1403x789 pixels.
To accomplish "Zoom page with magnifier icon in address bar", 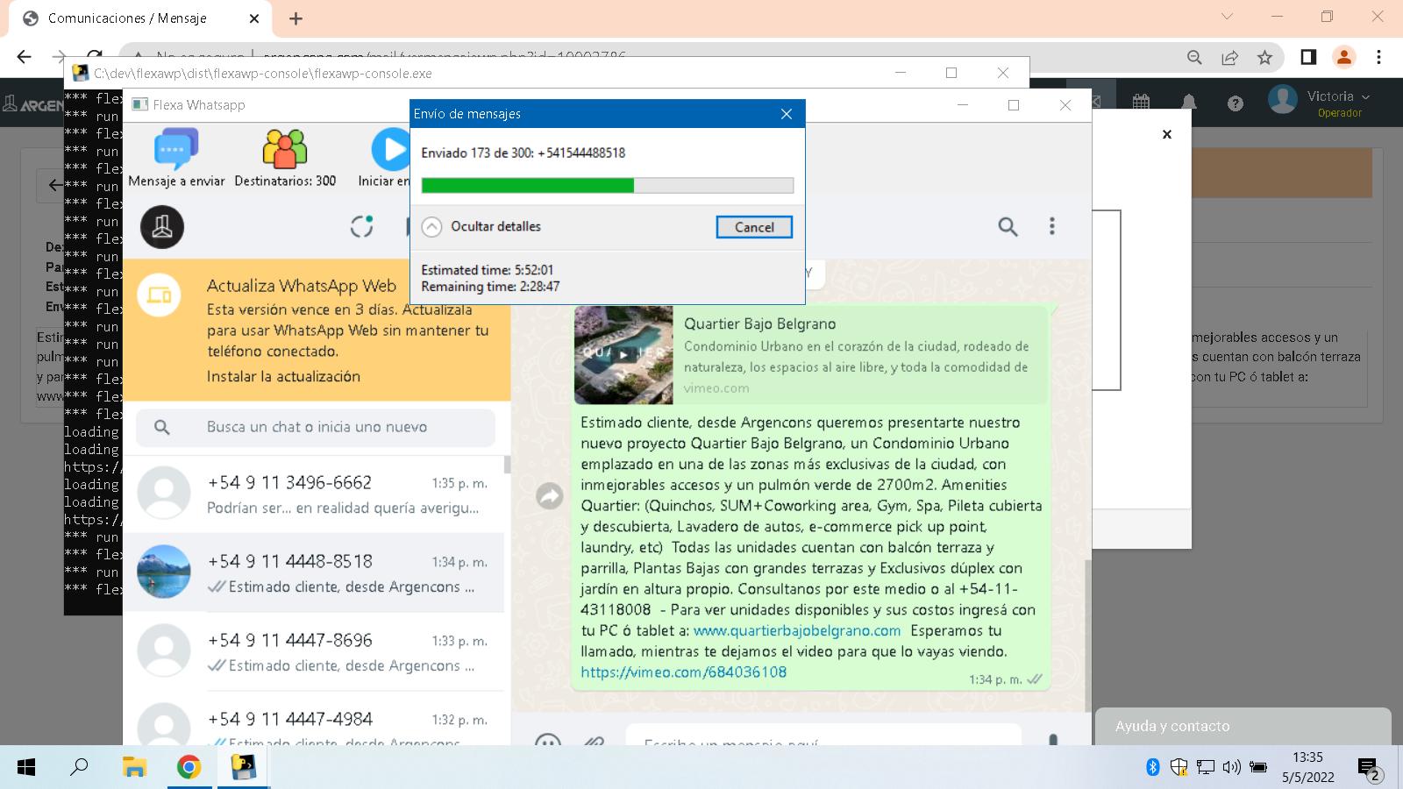I will (1194, 57).
